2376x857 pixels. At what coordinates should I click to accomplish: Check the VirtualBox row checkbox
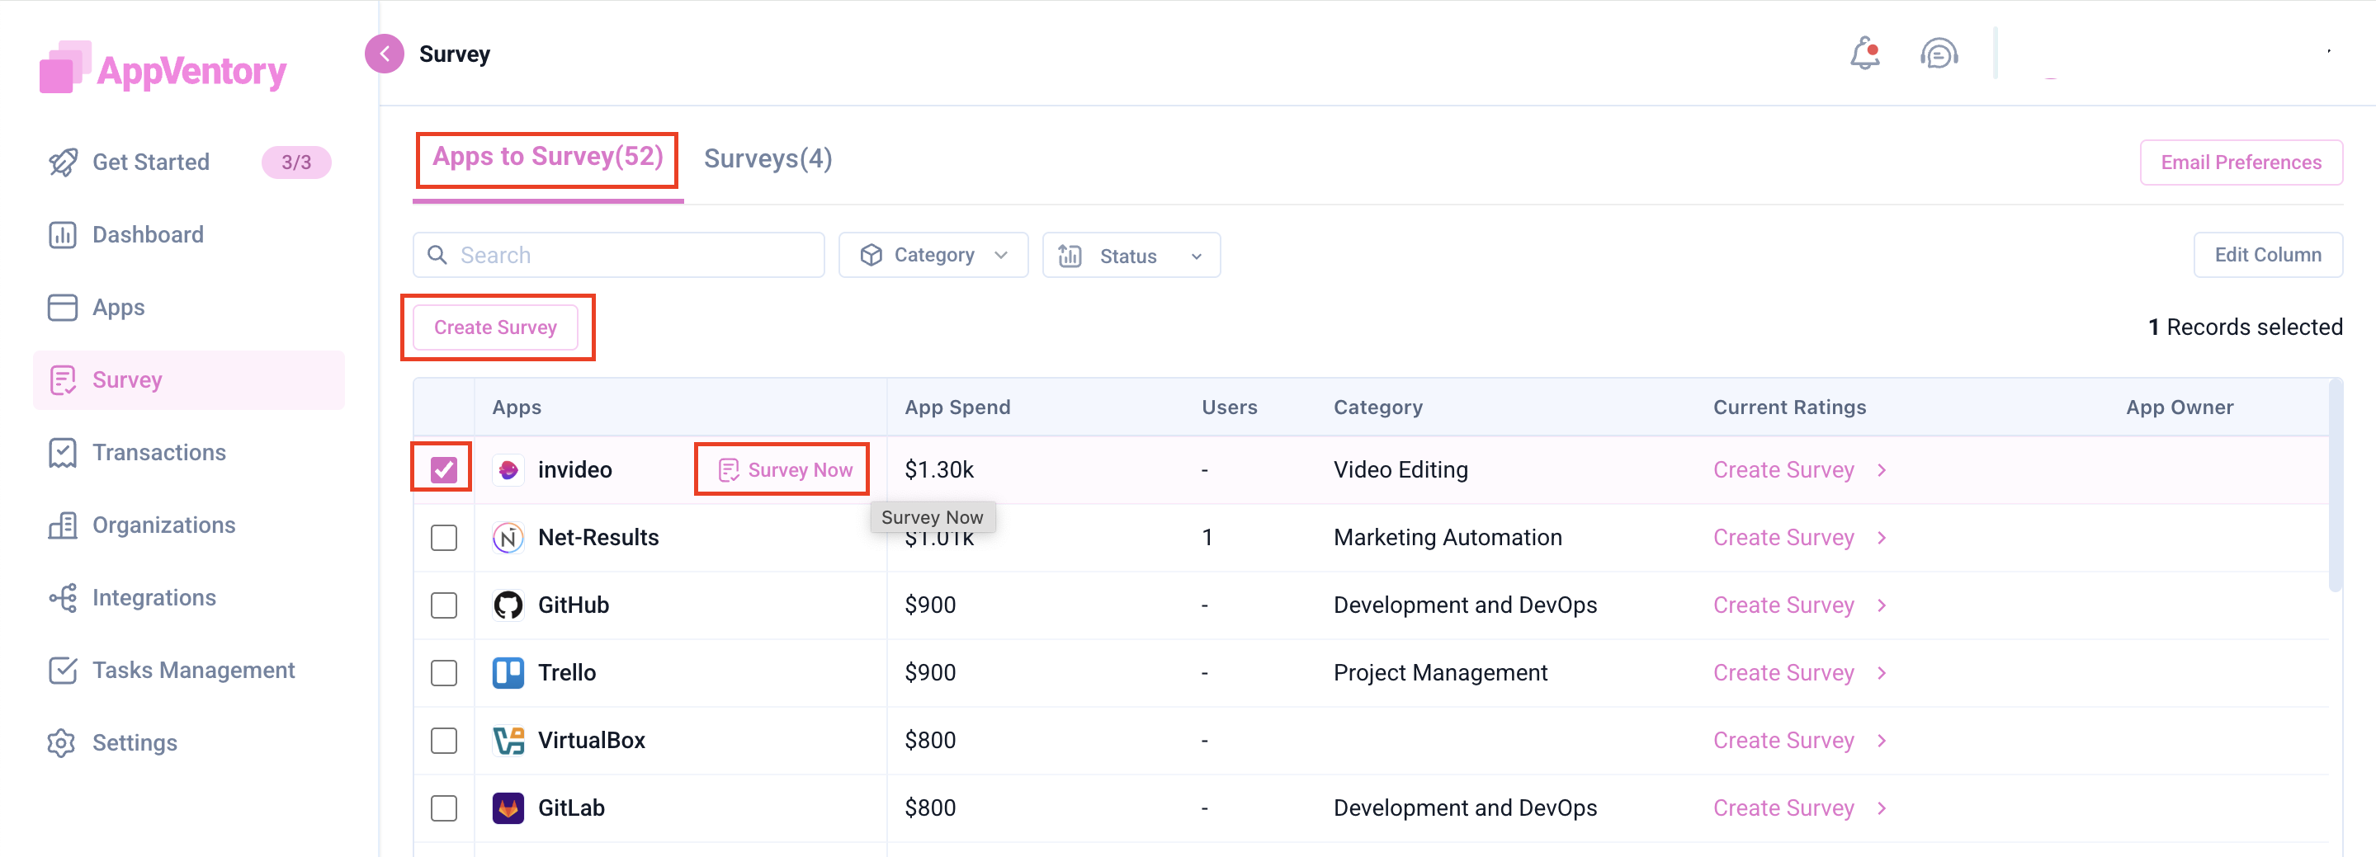(444, 741)
